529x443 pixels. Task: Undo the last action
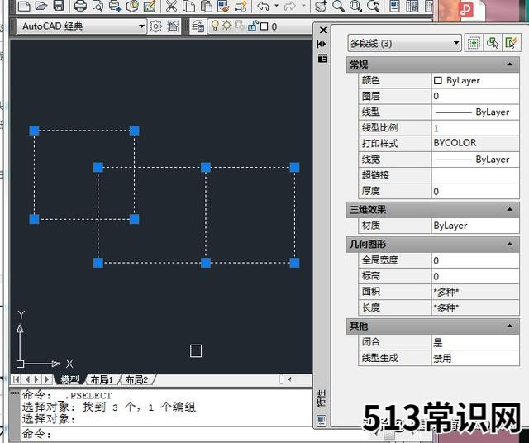(x=263, y=6)
